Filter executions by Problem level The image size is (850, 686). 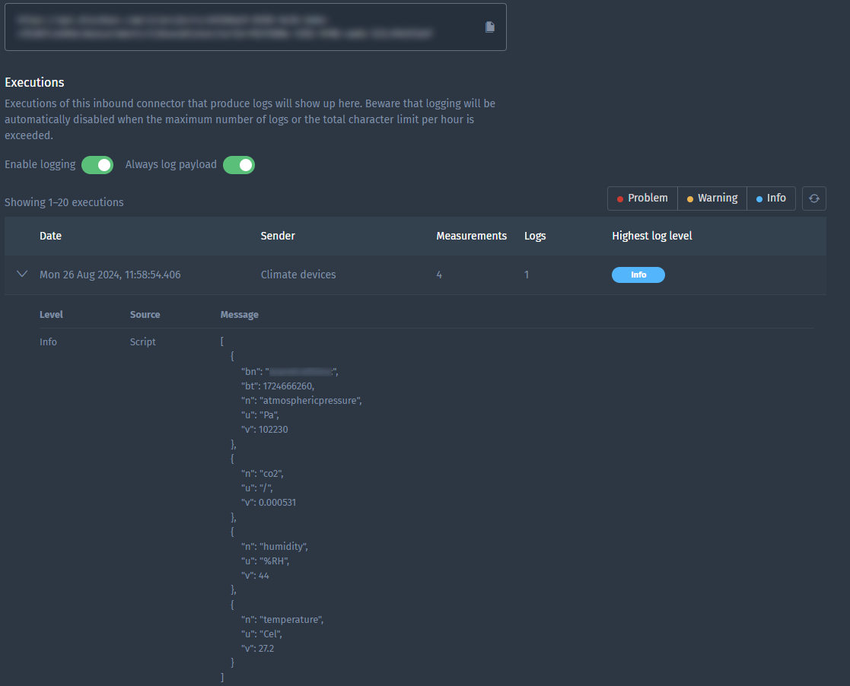coord(642,198)
